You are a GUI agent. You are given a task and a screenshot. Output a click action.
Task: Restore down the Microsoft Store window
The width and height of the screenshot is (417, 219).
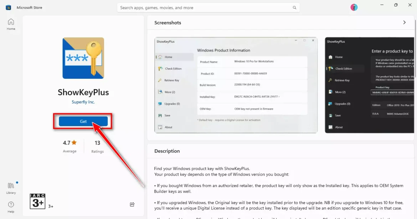click(x=396, y=5)
